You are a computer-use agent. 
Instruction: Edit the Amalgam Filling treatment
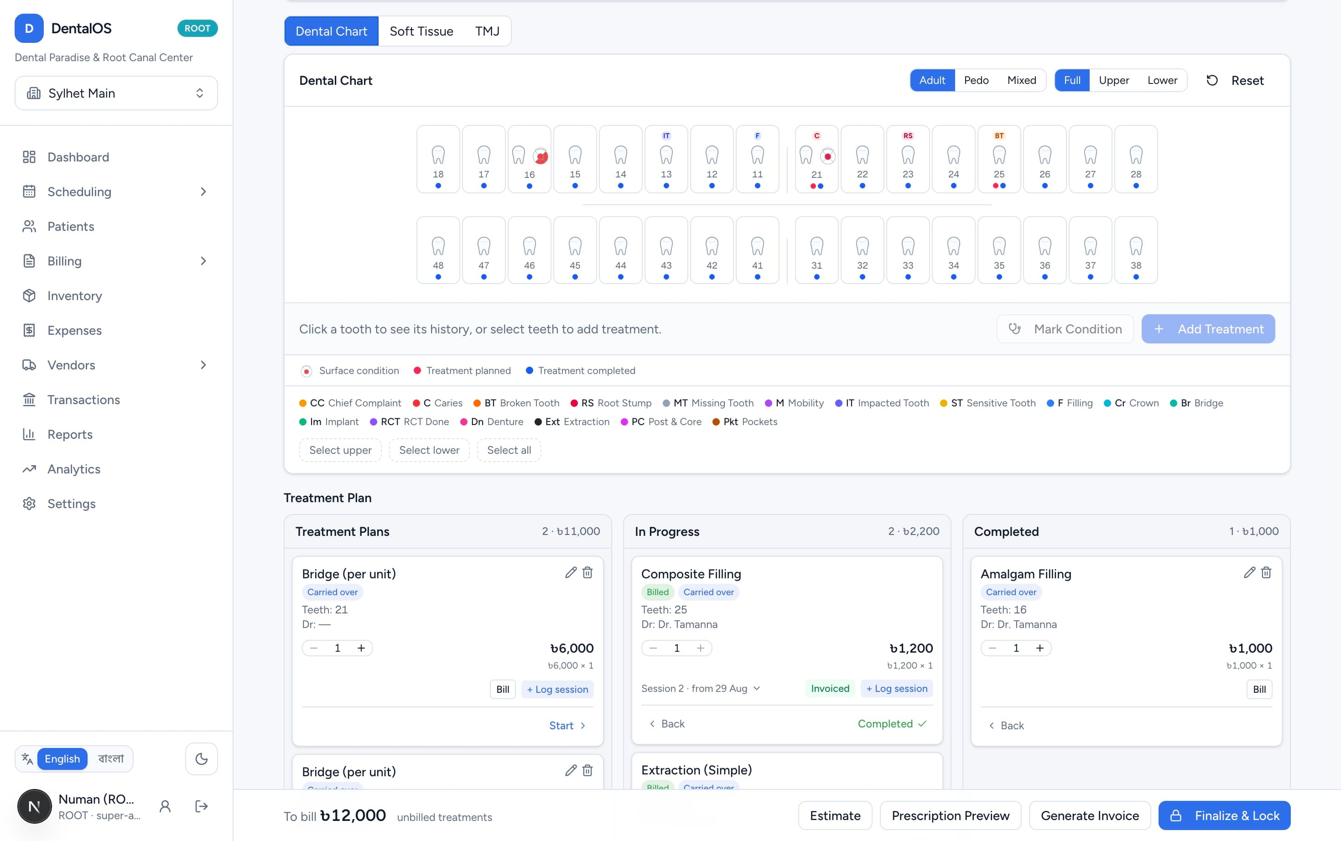(1249, 572)
